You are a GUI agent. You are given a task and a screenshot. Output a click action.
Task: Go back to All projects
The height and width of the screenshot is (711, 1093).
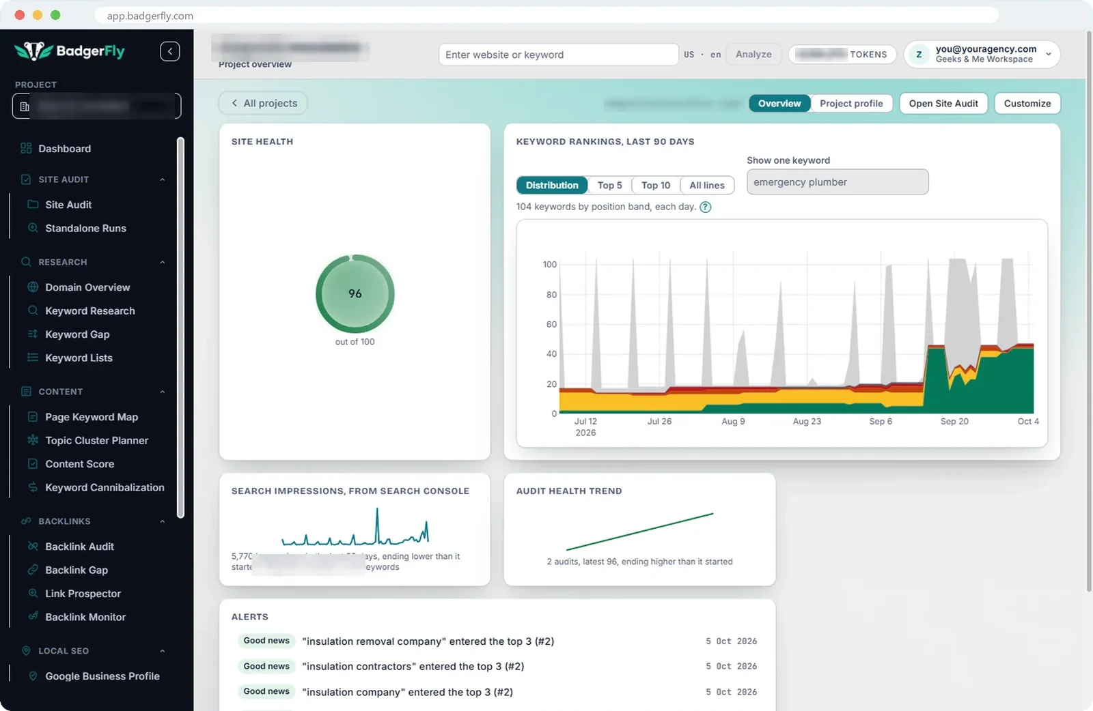[x=263, y=103]
